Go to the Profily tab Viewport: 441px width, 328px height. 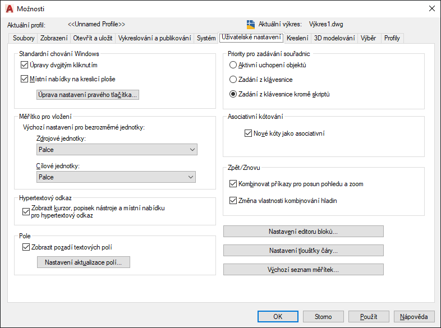(x=392, y=38)
